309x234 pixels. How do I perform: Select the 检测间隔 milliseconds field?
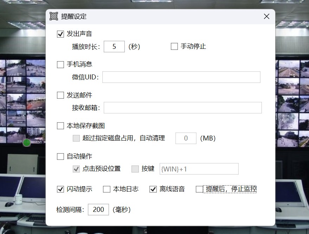coord(98,209)
